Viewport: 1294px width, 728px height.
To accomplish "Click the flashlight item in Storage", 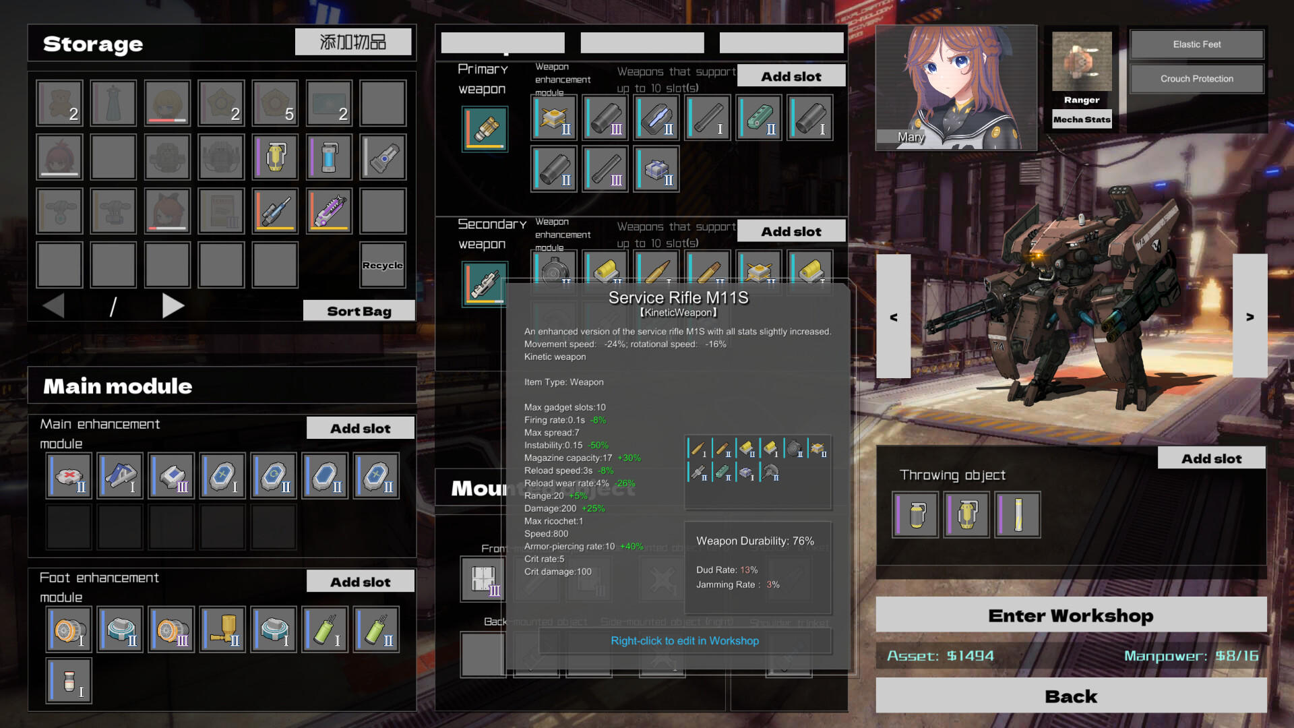I will click(383, 157).
